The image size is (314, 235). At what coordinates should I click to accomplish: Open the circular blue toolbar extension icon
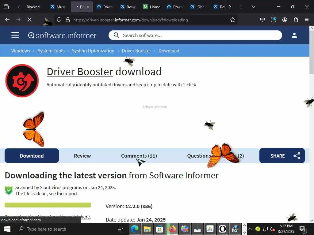[x=273, y=20]
